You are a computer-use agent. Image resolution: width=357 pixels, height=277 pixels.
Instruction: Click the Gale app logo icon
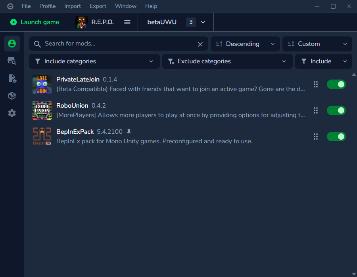click(10, 6)
